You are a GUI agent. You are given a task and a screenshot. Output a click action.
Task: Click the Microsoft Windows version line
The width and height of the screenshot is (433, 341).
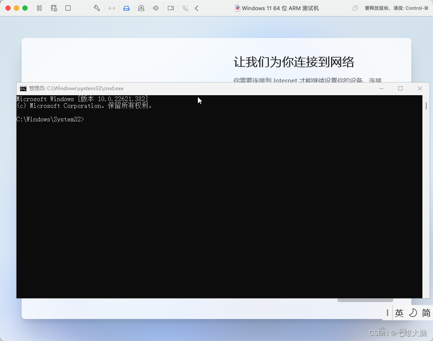(x=82, y=99)
